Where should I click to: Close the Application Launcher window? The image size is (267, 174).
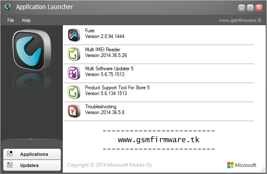click(259, 8)
